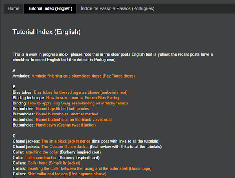Image resolution: width=235 pixels, height=178 pixels.
Task: Open Bias tubes for red organza blouse link
Action: coord(80,92)
